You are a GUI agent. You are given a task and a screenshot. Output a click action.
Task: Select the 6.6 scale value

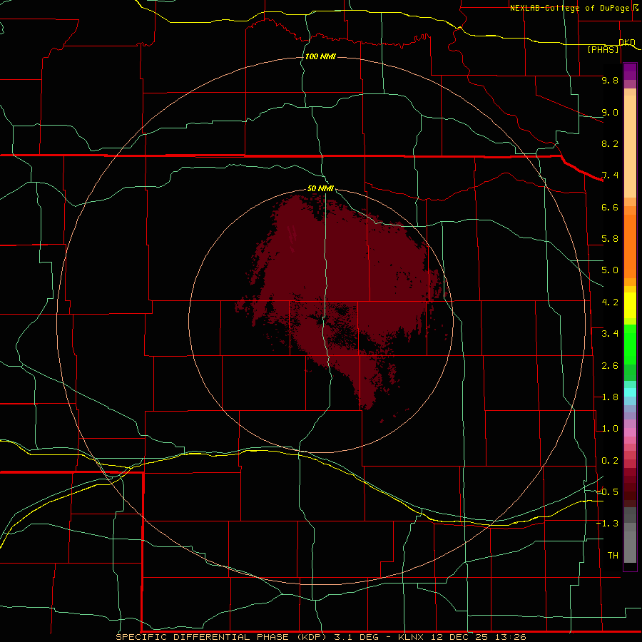610,207
